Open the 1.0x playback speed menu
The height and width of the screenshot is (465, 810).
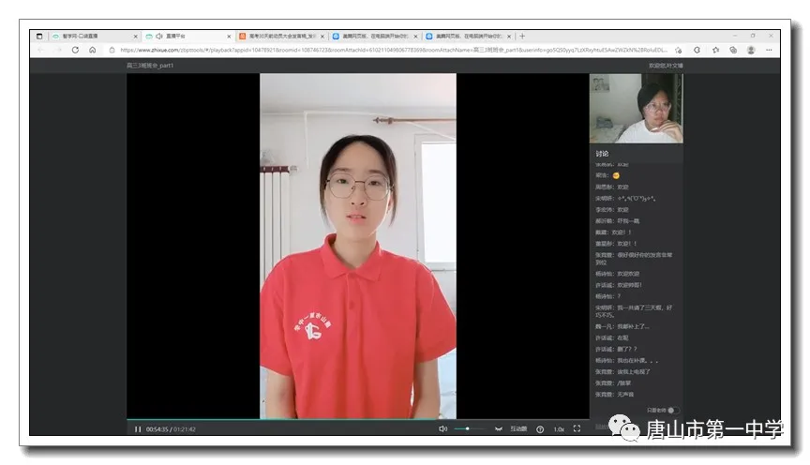point(559,429)
